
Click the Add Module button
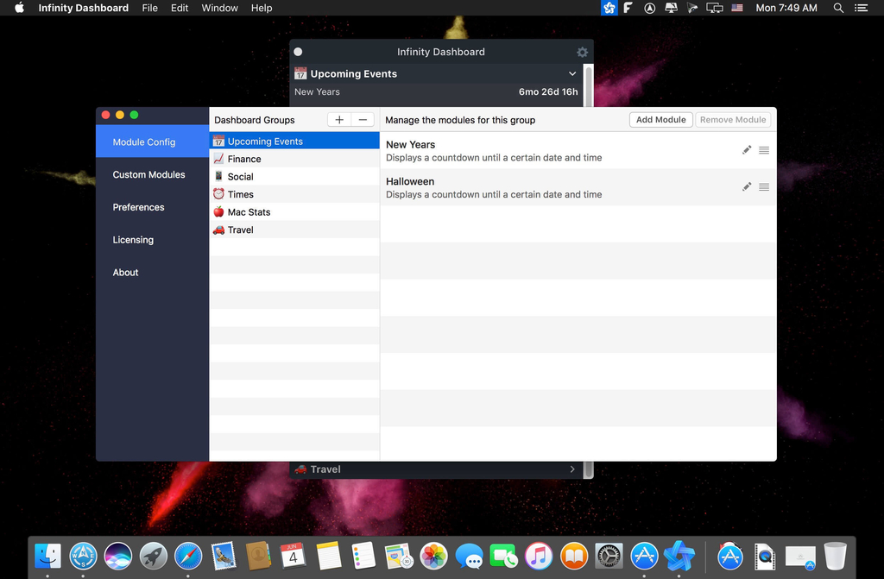660,120
